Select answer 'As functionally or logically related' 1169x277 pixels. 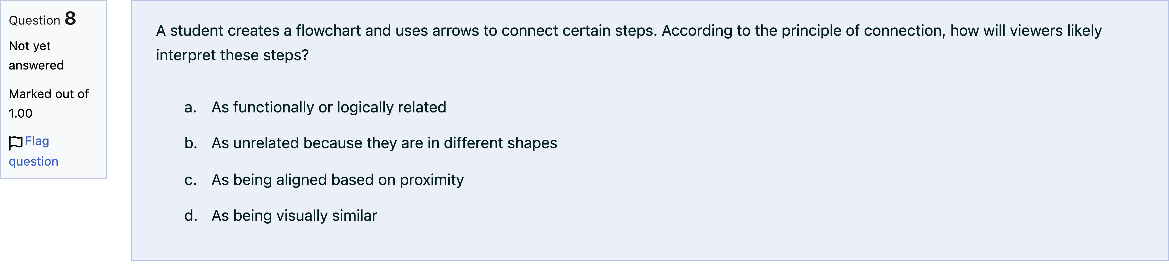coord(329,107)
